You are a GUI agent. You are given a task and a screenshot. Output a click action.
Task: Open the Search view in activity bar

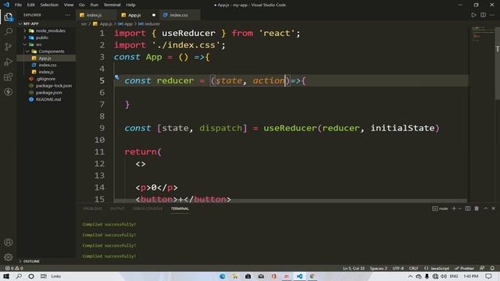tap(9, 31)
